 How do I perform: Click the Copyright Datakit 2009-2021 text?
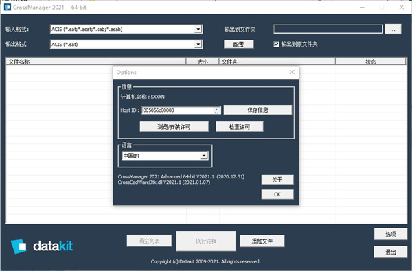205,261
